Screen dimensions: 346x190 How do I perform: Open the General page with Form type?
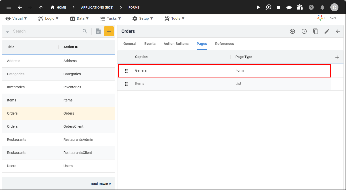224,71
